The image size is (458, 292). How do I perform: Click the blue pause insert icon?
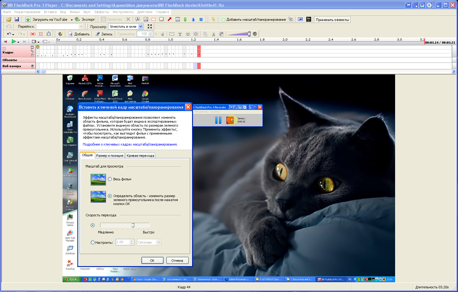(x=201, y=20)
